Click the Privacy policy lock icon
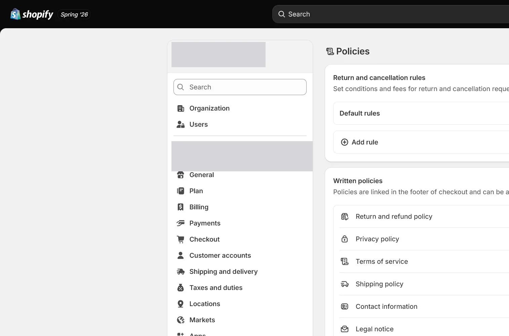 (345, 239)
